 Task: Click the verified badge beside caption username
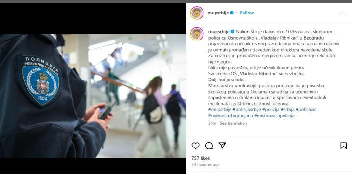(x=232, y=32)
